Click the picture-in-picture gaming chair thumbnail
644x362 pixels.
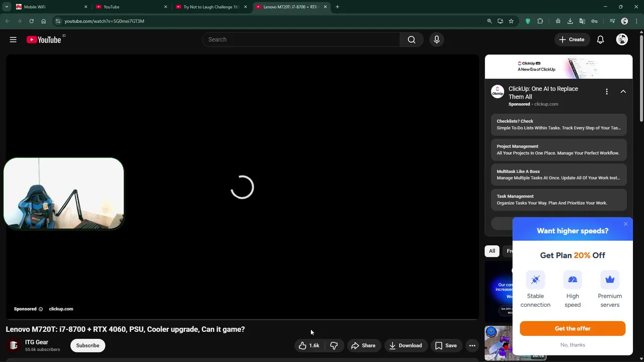64,194
